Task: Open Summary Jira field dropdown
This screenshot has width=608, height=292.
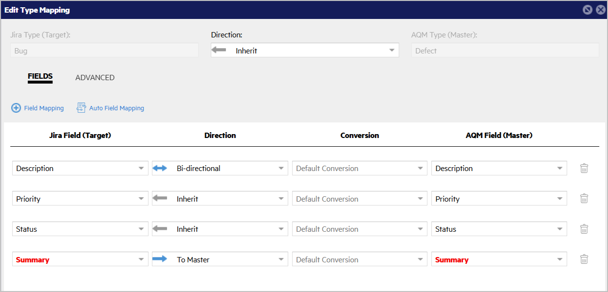Action: 141,259
